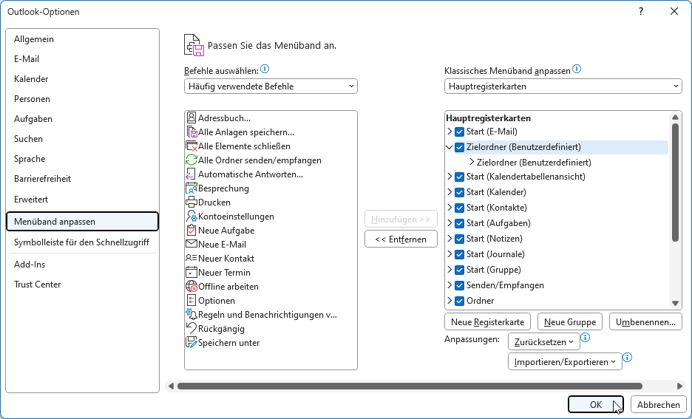Viewport: 692px width, 419px height.
Task: Click the Alle Elemente schließen icon
Action: pyautogui.click(x=191, y=146)
